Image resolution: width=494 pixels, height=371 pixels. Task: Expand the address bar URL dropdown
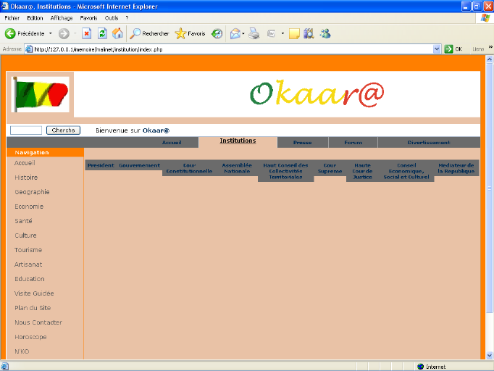coord(437,49)
